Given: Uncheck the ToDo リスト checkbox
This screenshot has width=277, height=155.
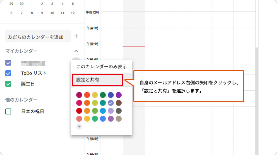Looking at the screenshot, I should (x=8, y=73).
